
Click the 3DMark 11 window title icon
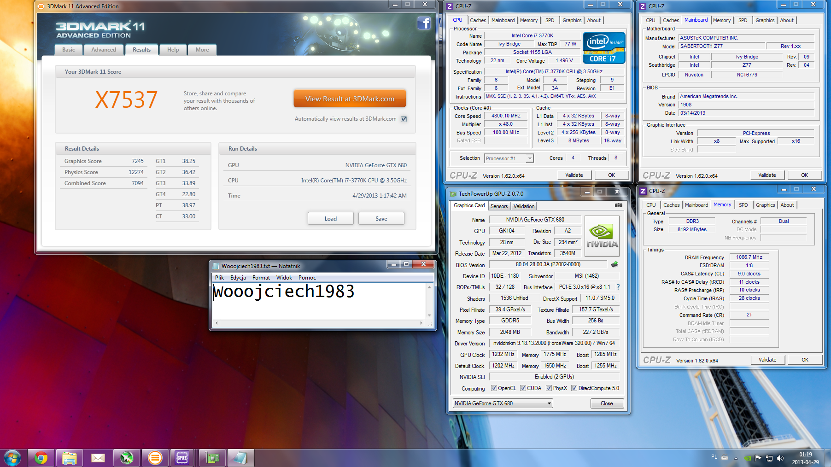41,6
